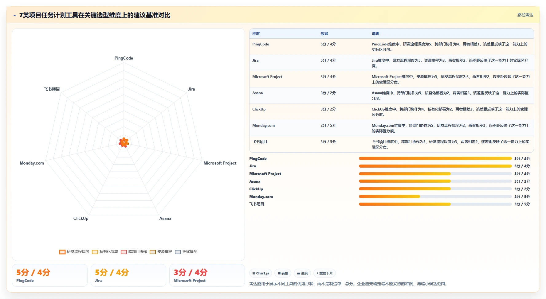
Task: Click the 路径雷达 label in the header
Action: point(525,15)
